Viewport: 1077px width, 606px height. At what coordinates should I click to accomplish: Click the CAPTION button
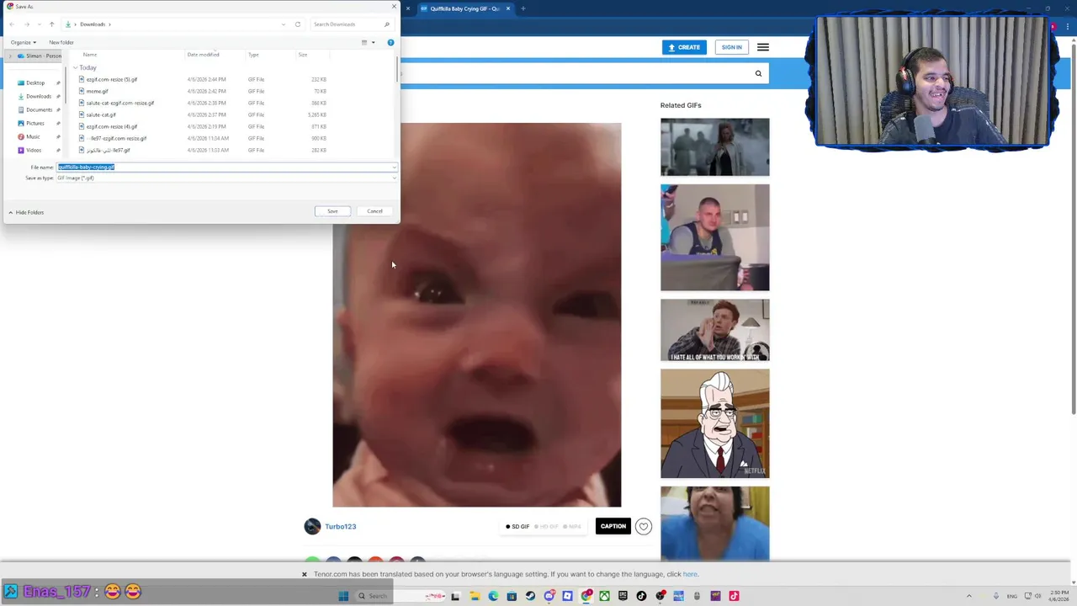coord(613,526)
